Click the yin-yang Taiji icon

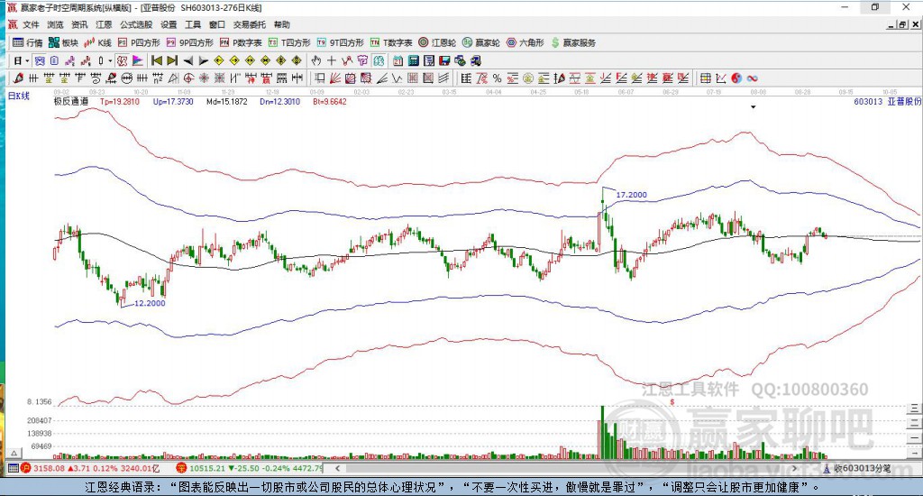pyautogui.click(x=736, y=78)
